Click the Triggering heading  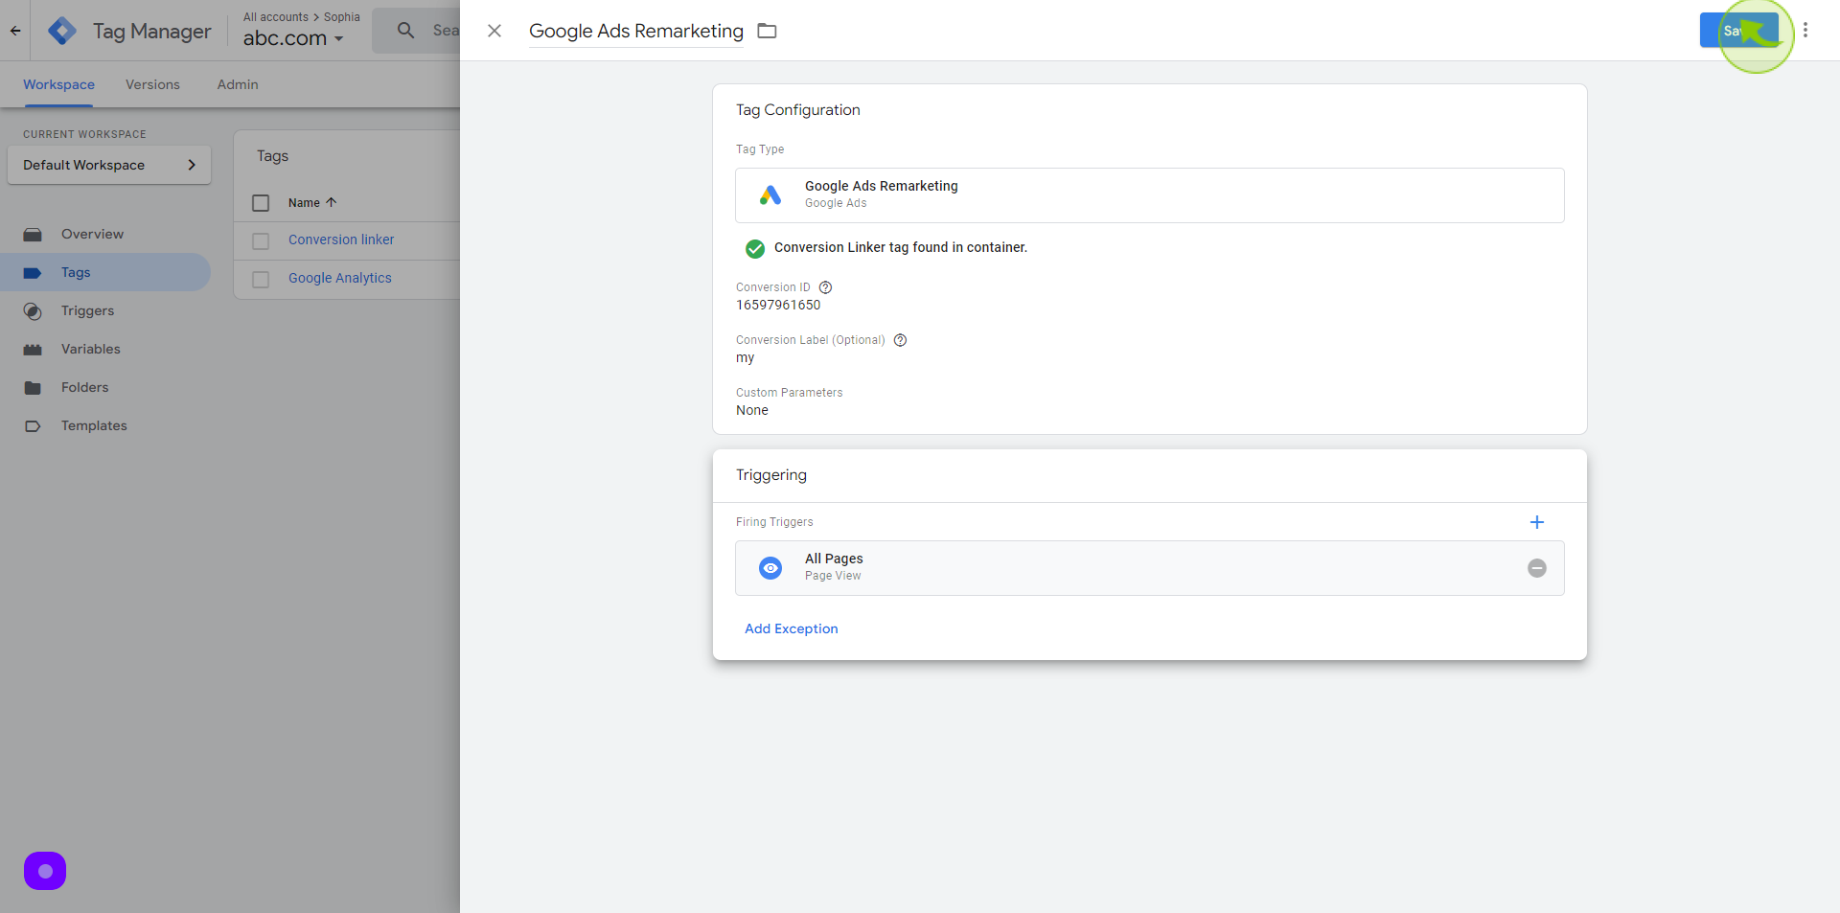click(771, 475)
